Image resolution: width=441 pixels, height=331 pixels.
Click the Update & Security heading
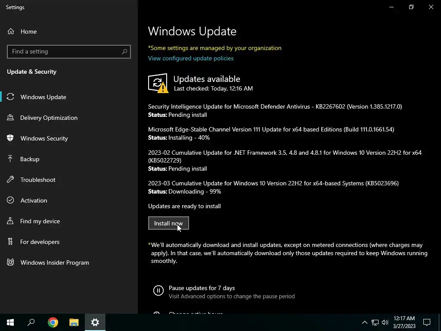click(31, 72)
